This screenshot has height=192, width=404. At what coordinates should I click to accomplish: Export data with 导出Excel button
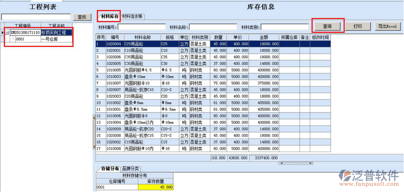point(388,26)
